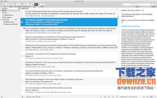Click the label tag status icon

click(x=101, y=97)
